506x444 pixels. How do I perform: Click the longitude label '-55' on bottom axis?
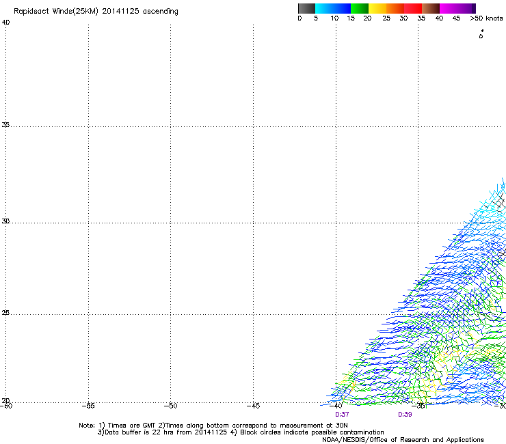(x=88, y=406)
